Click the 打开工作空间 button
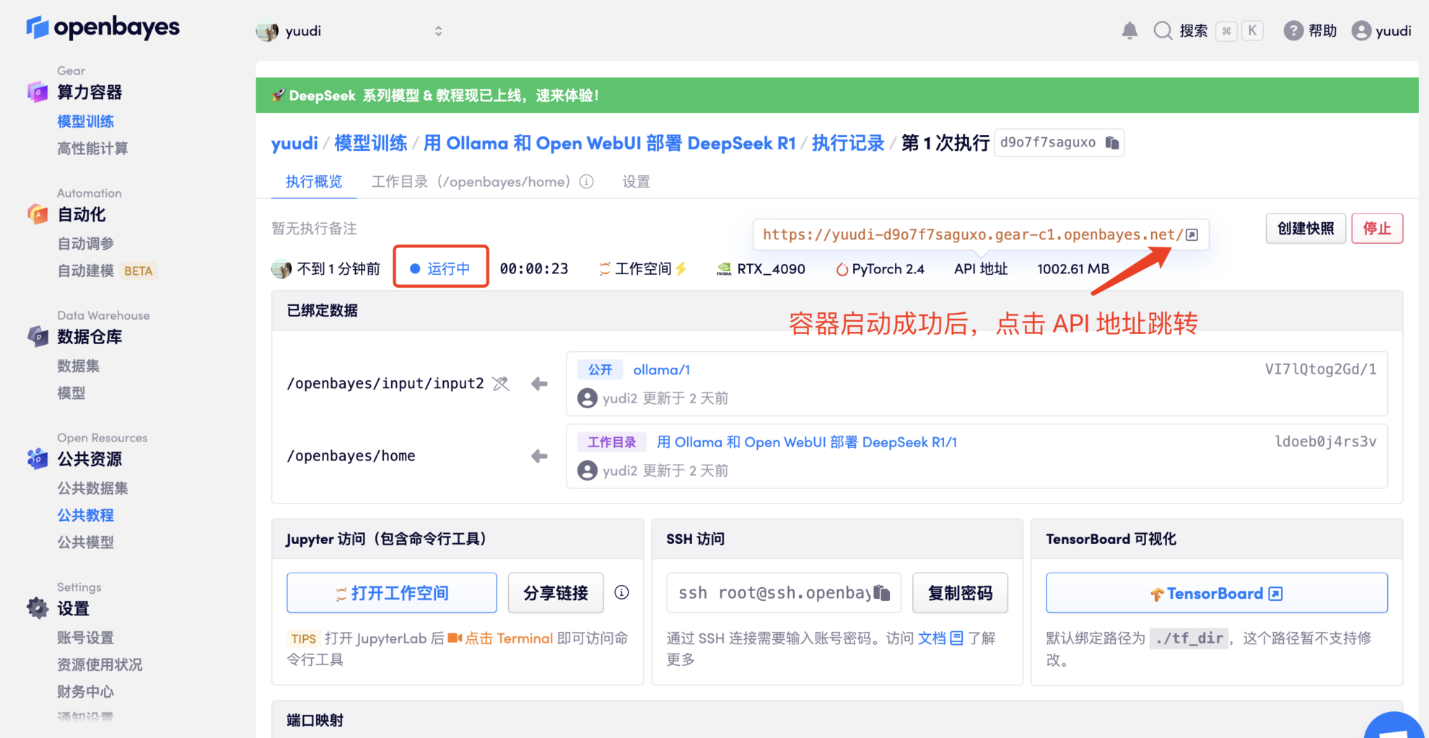1429x738 pixels. (391, 593)
